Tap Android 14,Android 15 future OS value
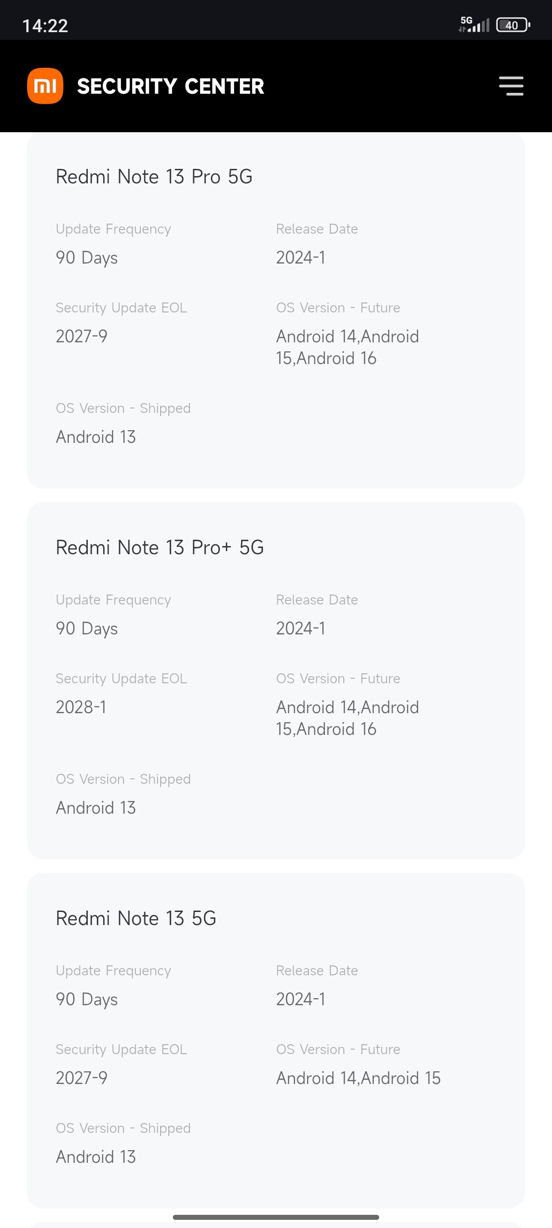The width and height of the screenshot is (552, 1228). [358, 1078]
